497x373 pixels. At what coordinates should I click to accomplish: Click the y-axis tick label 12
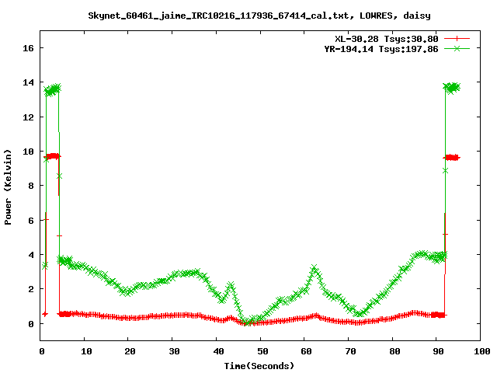[28, 117]
